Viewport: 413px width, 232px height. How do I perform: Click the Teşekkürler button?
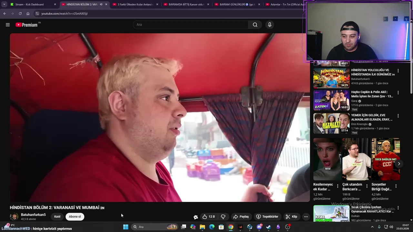pyautogui.click(x=267, y=217)
